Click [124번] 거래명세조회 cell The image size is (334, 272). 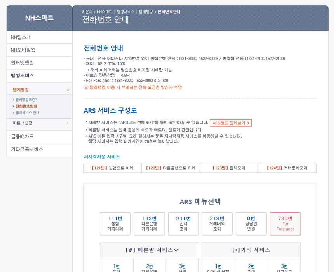[x=287, y=168]
